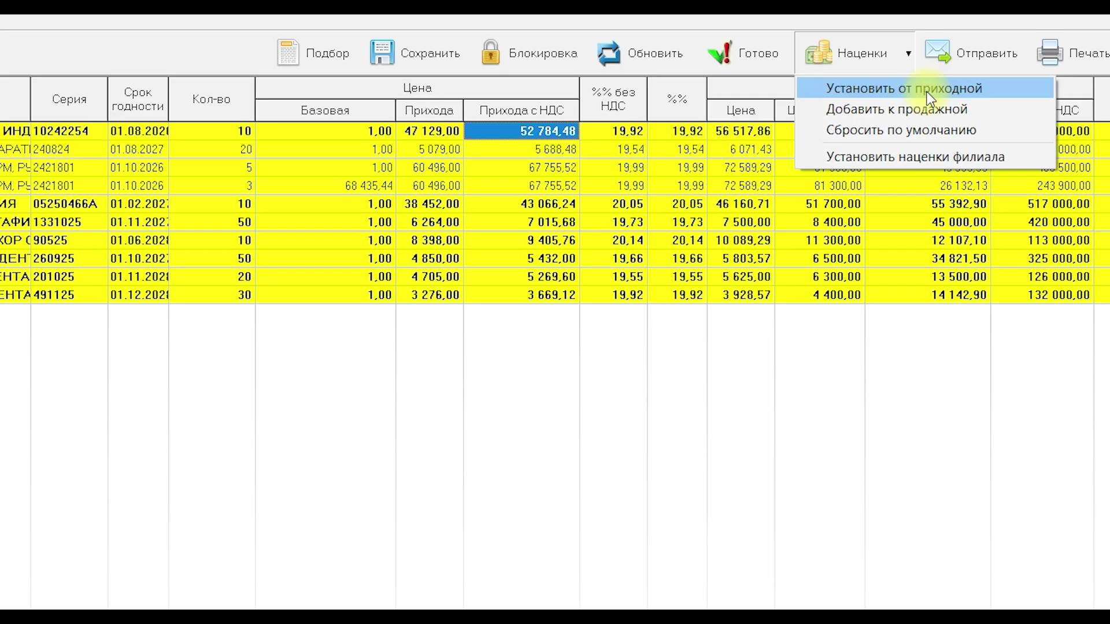Image resolution: width=1110 pixels, height=624 pixels.
Task: Click series cell 1331025
Action: pos(69,222)
